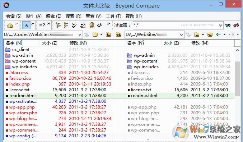
Task: Sort left pane by 大小 (Z) column
Action: [x=50, y=43]
